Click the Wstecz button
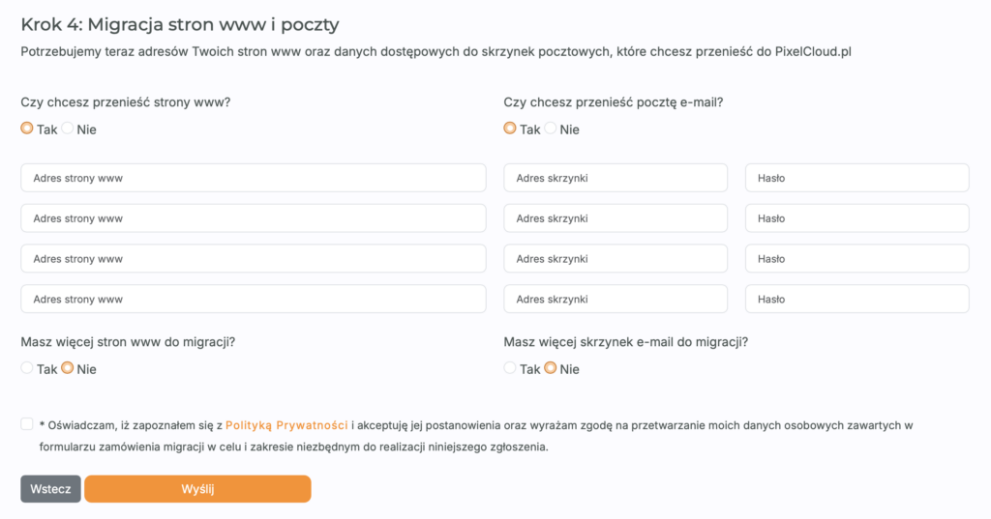 [x=50, y=489]
